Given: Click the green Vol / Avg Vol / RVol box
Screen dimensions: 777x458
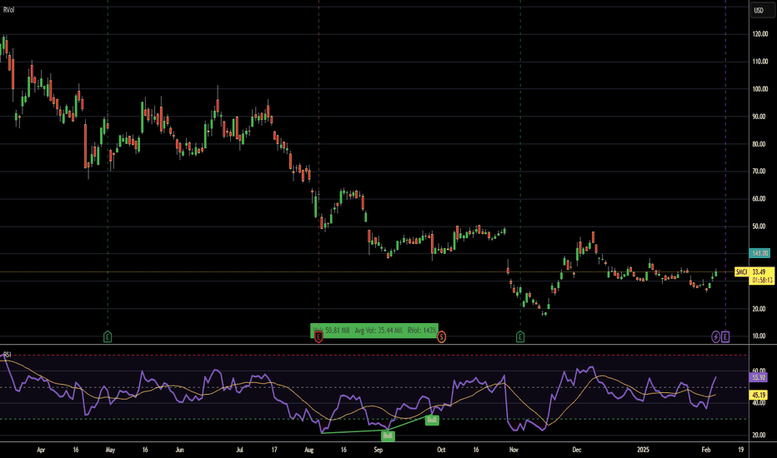Looking at the screenshot, I should click(374, 331).
